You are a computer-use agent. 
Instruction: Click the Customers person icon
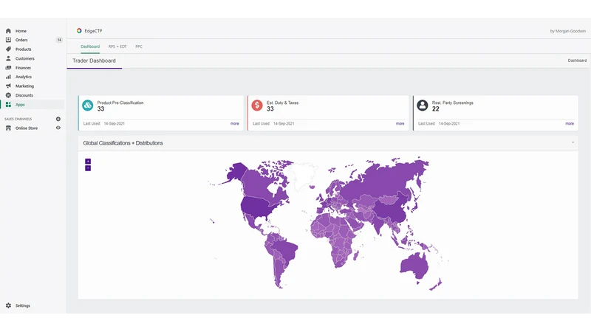pyautogui.click(x=8, y=59)
